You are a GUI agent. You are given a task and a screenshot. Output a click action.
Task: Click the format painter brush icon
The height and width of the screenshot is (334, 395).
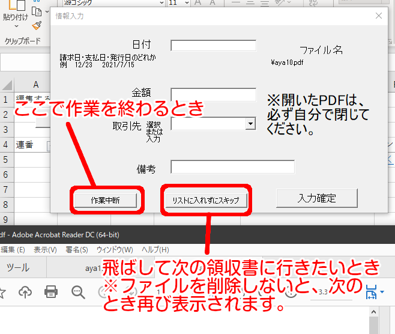pos(37,25)
